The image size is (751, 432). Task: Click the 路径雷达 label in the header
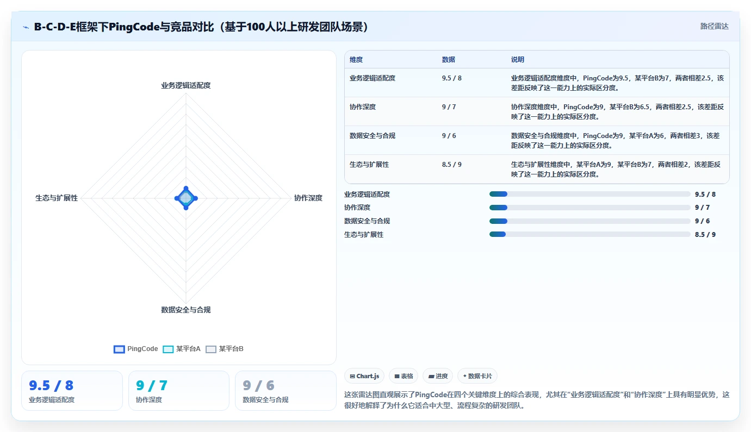(714, 26)
